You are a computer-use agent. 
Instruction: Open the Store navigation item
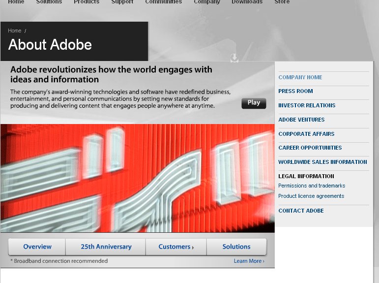coord(282,2)
